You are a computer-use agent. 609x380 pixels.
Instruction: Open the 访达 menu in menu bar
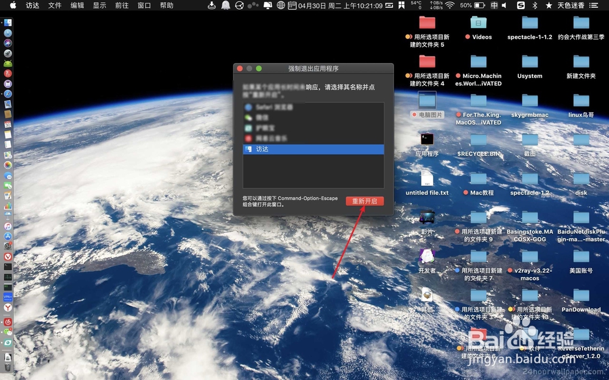33,5
